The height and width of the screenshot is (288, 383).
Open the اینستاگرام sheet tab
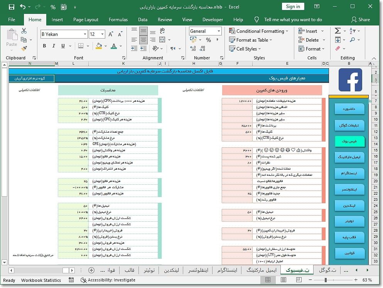[228, 270]
